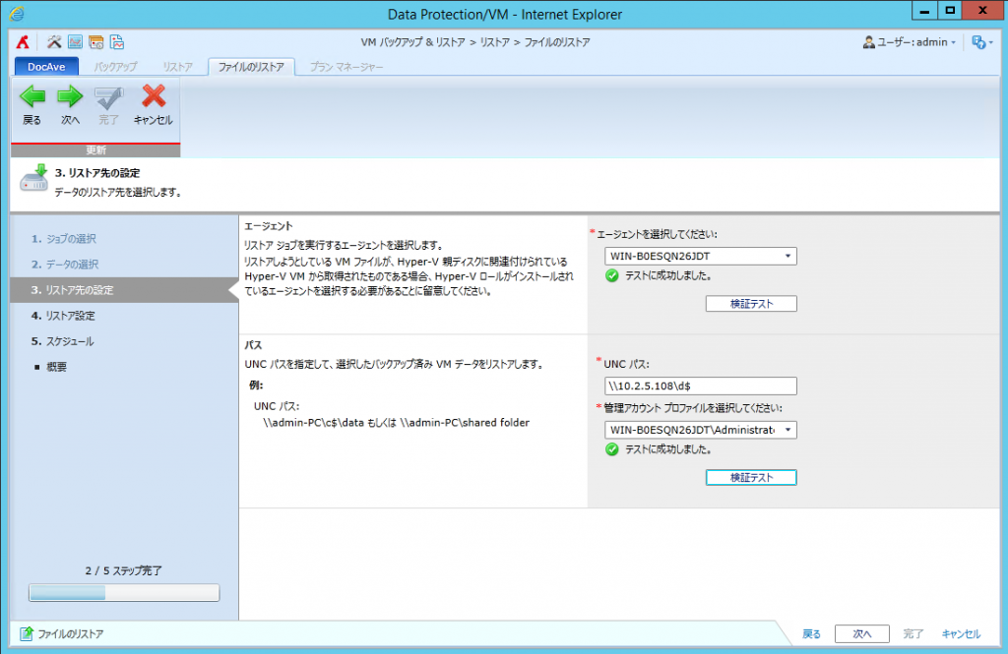Image resolution: width=1008 pixels, height=654 pixels.
Task: Click the ファイルのリストア label in the status bar
Action: (71, 634)
